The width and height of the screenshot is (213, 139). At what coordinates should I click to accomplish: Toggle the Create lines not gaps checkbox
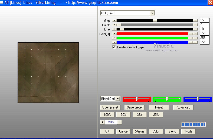pos(114,47)
